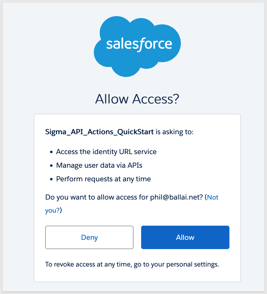
Task: Select "Manage user data via APIs" permission
Action: pos(99,165)
